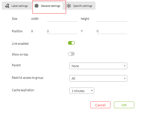This screenshot has height=117, width=141.
Task: Click the arrow on the 1 minutes selector
Action: (x=92, y=91)
